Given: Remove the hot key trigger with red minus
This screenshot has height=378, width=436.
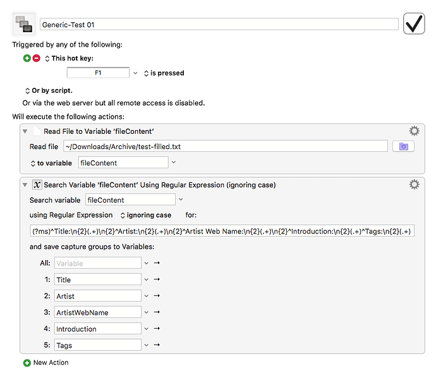Looking at the screenshot, I should (x=37, y=58).
